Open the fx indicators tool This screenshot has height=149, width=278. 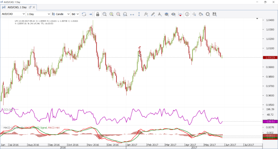[x=146, y=14]
